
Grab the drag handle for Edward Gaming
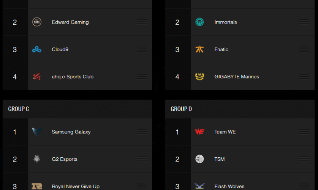142,22
